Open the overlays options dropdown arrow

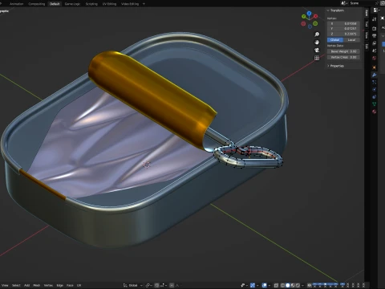269,285
